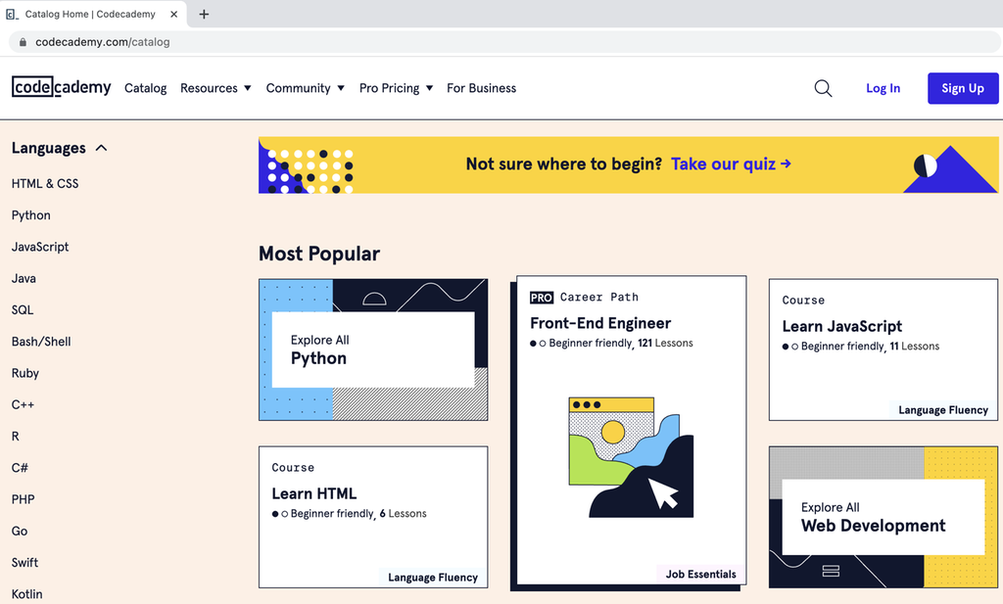Follow the Take our quiz link

pos(730,164)
